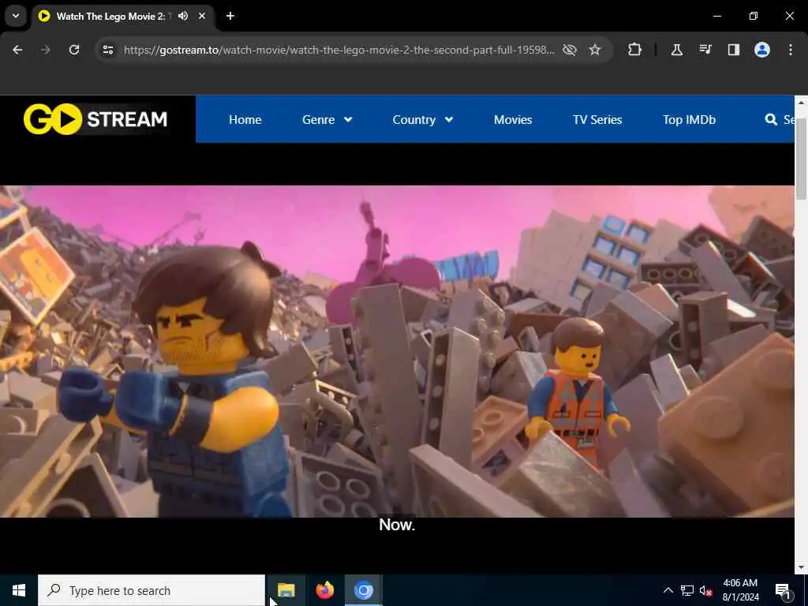
Task: Show hidden system tray icons
Action: point(668,590)
